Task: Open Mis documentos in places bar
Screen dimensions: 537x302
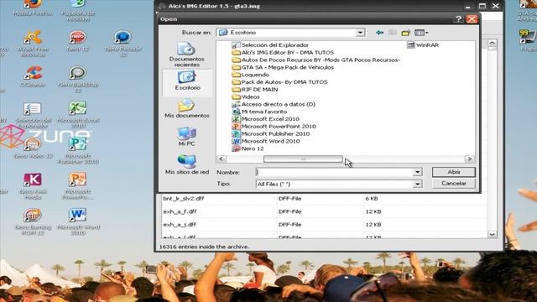Action: (x=186, y=108)
